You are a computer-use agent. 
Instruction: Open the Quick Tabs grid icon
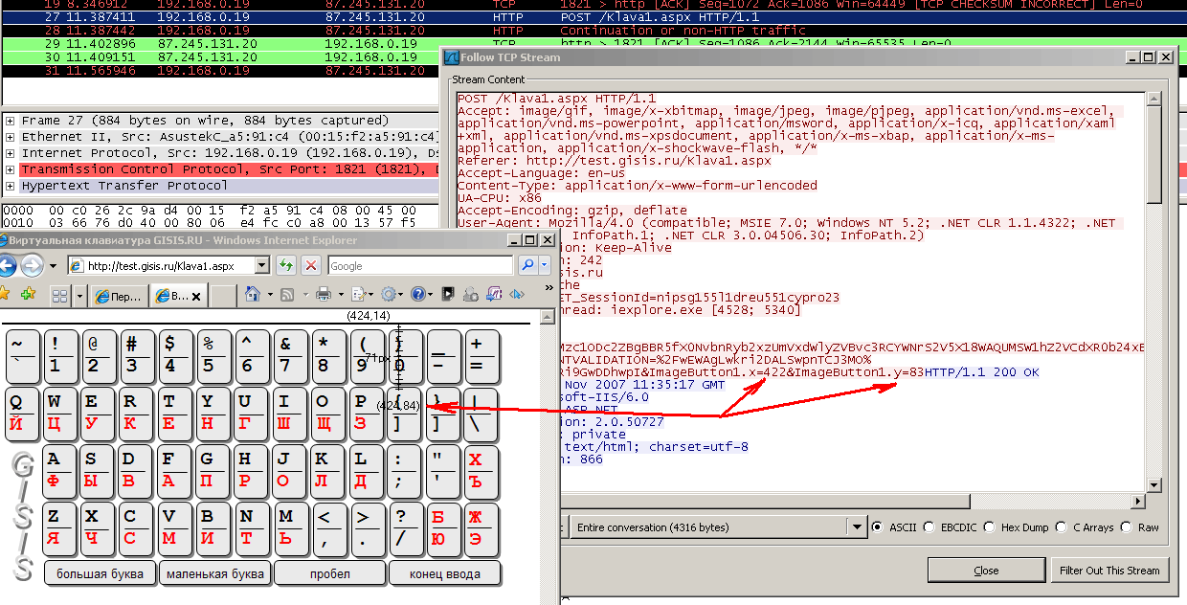click(x=59, y=295)
